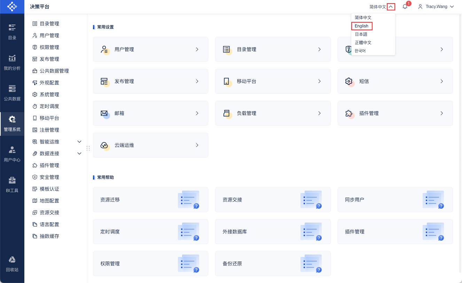The height and width of the screenshot is (283, 462).
Task: Open the 外接数据库 help card
Action: pyautogui.click(x=273, y=232)
